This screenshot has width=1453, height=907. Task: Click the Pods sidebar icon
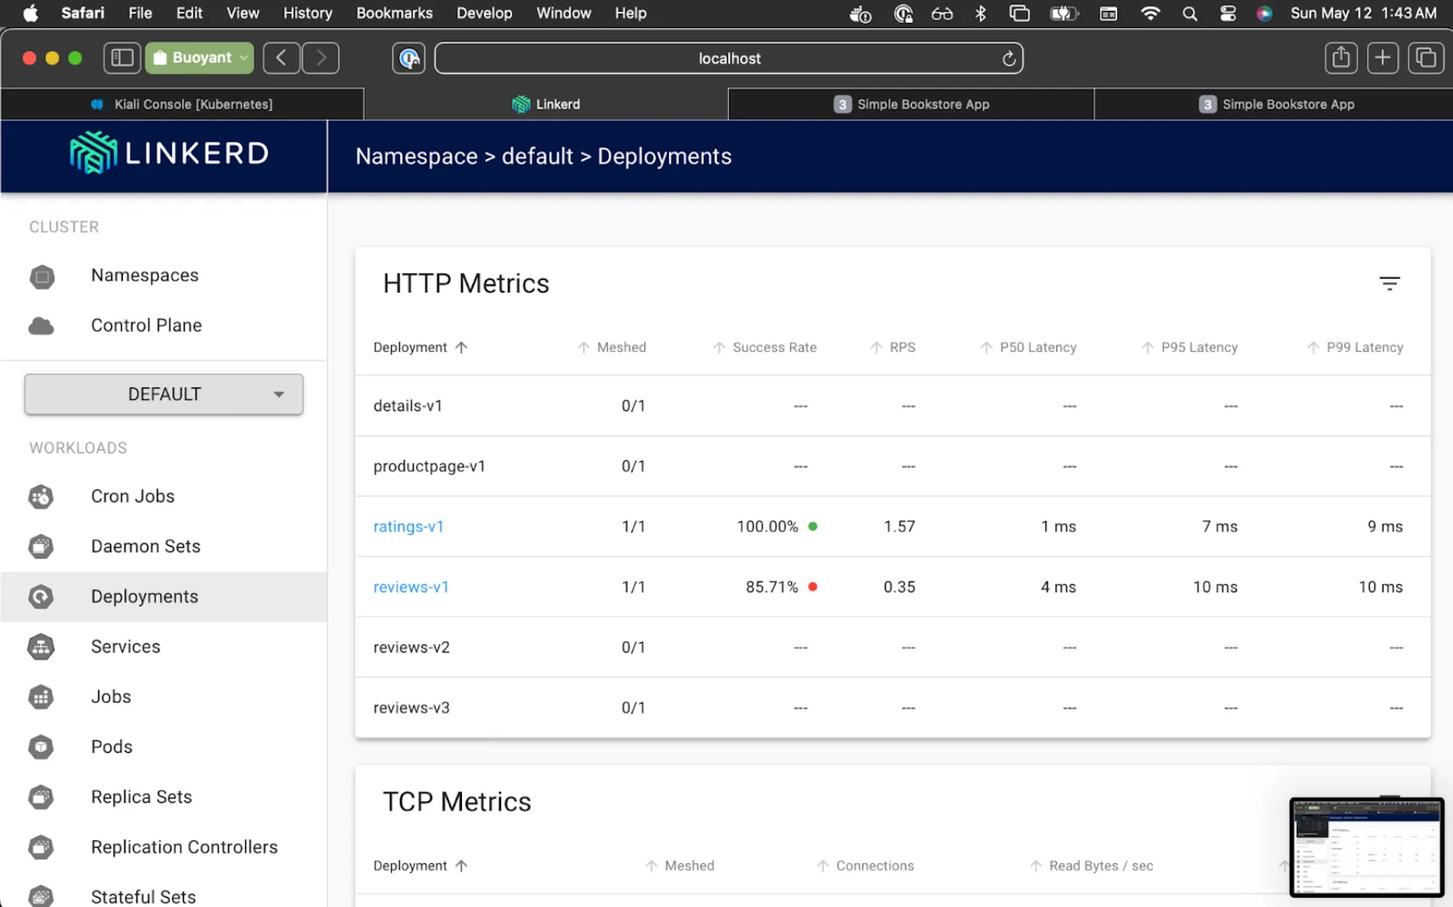coord(41,747)
